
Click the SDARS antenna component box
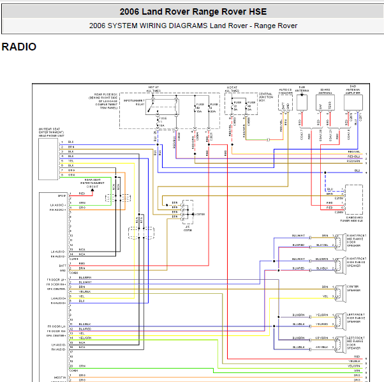[x=325, y=102]
